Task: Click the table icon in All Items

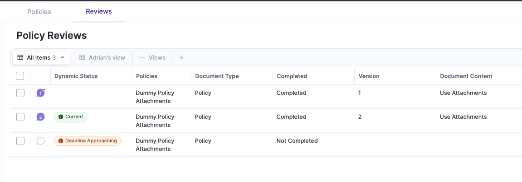Action: [20, 58]
